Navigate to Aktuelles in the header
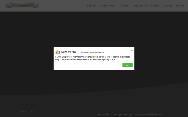The width and height of the screenshot is (188, 117). [156, 6]
